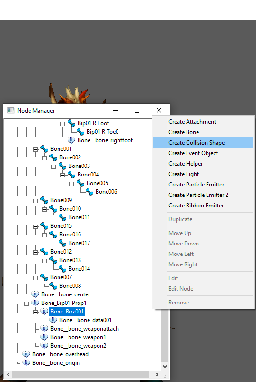The width and height of the screenshot is (256, 382).
Task: Click the bone icon next to Bip01 R Toe0
Action: pos(80,132)
